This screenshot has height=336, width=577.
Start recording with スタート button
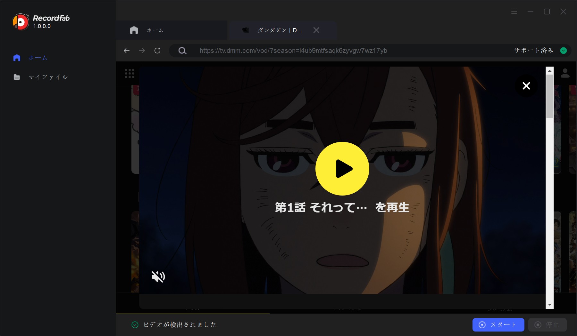(x=498, y=325)
